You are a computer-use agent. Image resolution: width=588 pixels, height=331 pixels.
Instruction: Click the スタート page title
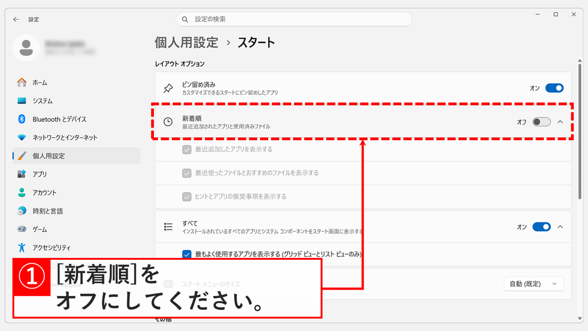click(256, 43)
